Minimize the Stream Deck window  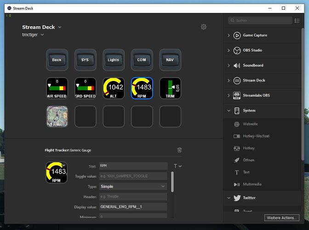270,8
